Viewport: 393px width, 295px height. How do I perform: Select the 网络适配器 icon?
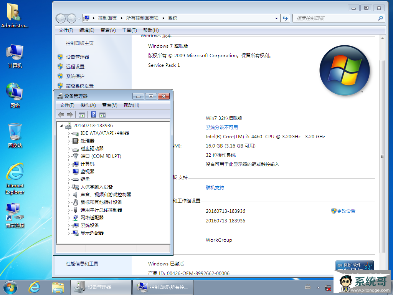pyautogui.click(x=76, y=218)
